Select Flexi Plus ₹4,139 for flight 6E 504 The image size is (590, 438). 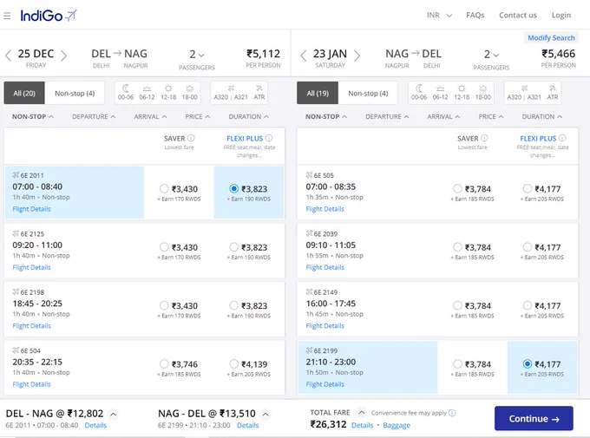click(233, 364)
